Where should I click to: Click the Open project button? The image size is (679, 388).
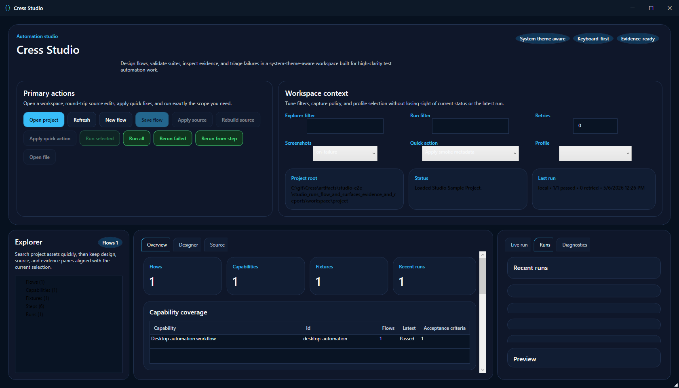44,120
